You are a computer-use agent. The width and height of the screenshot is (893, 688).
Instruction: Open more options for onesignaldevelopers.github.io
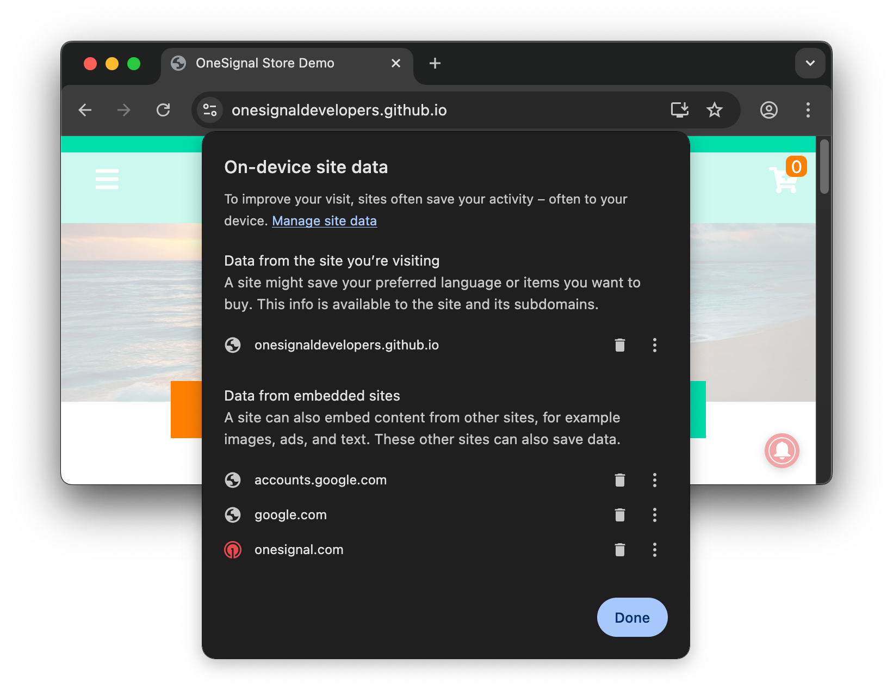coord(655,345)
